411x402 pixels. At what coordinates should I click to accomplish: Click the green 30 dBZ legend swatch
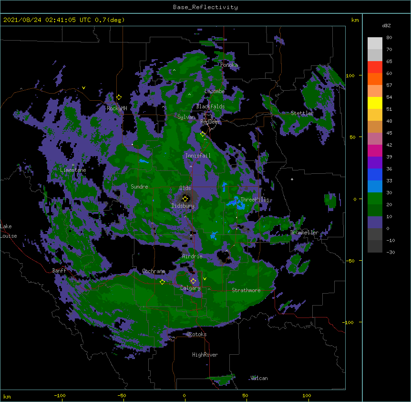pos(375,199)
